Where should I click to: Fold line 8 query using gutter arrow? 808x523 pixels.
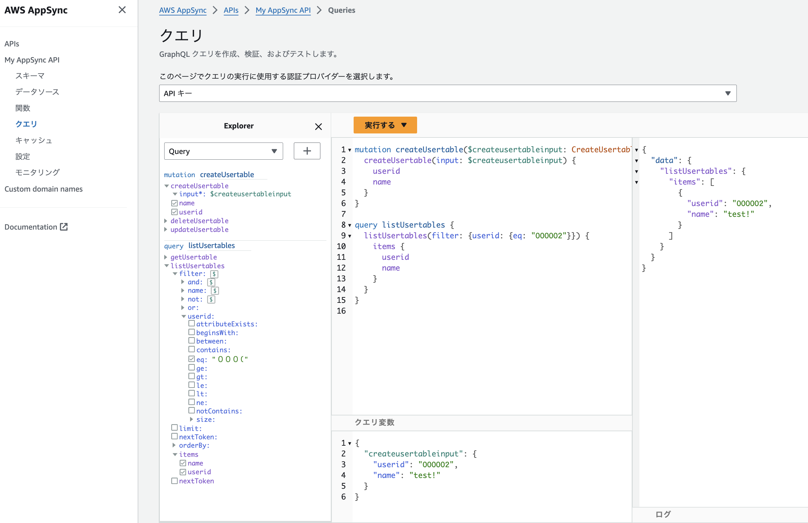tap(350, 225)
